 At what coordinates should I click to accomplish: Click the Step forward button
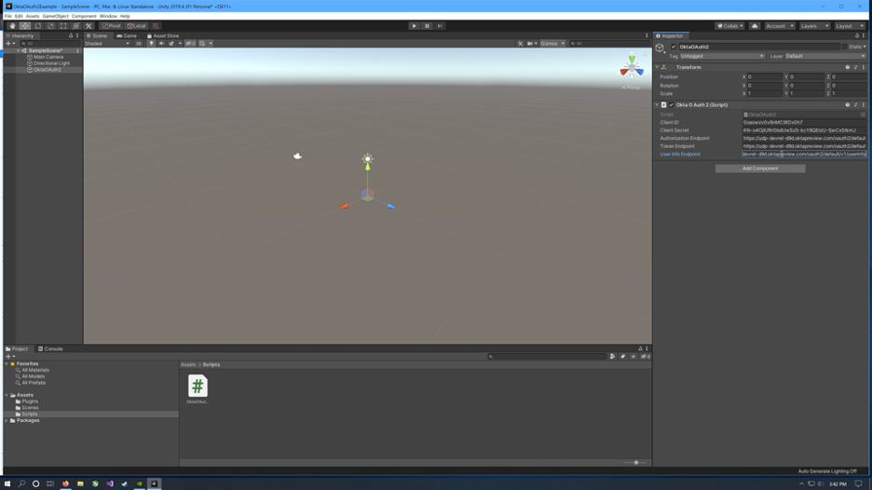[440, 26]
